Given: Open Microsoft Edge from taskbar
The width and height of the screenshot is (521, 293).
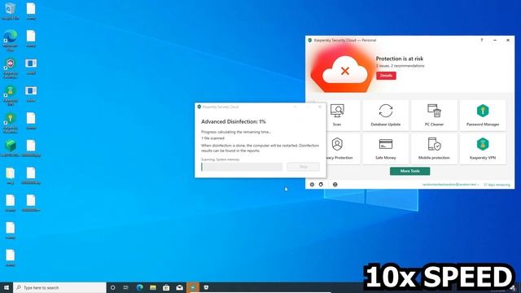Looking at the screenshot, I should tap(139, 287).
